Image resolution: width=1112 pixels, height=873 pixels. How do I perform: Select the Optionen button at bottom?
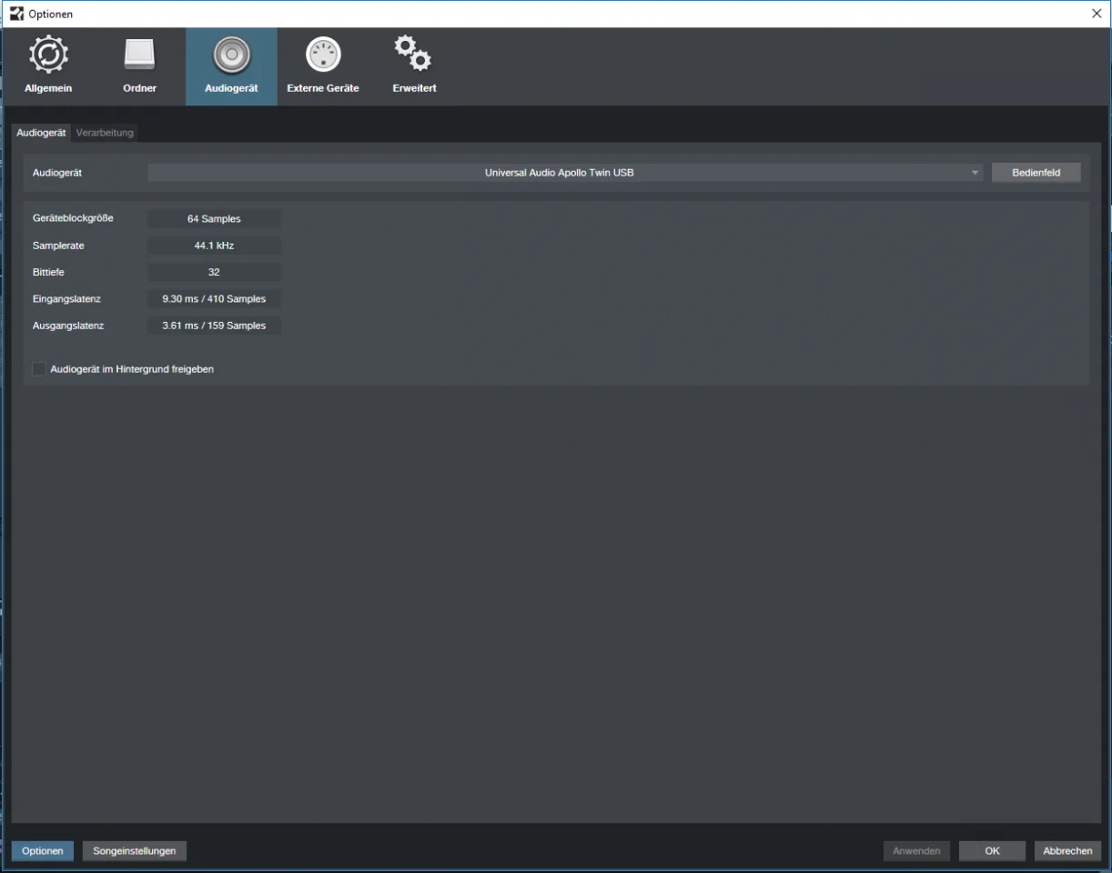click(43, 851)
